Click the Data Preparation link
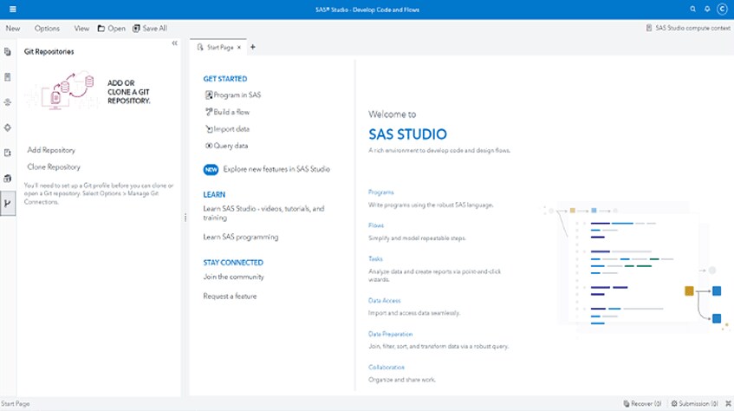 tap(391, 334)
